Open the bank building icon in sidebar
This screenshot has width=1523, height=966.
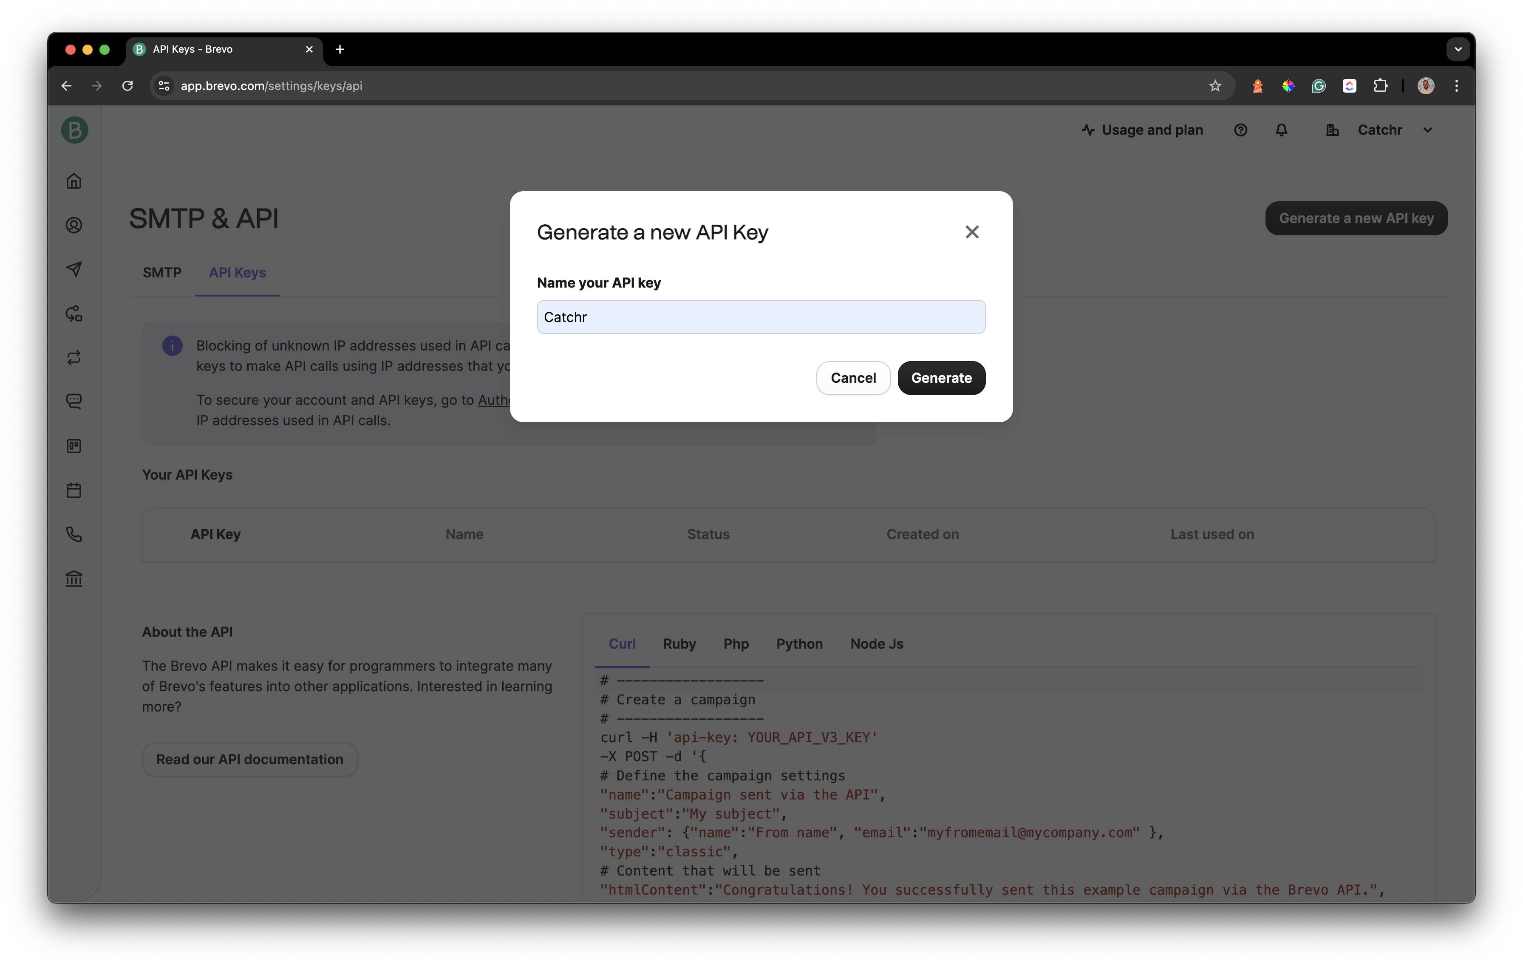[74, 579]
